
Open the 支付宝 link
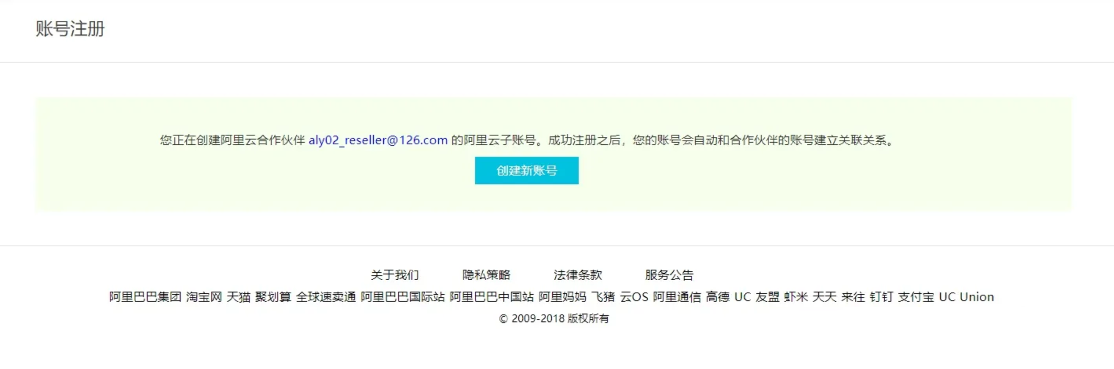coord(916,297)
